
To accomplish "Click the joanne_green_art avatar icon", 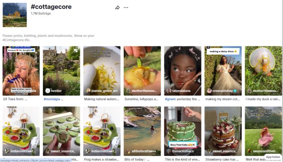I will [x=88, y=91].
